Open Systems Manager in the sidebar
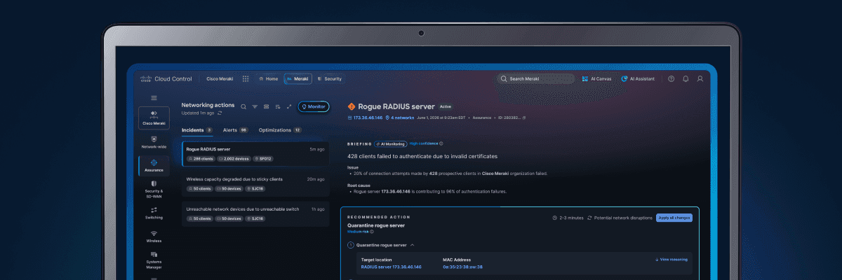This screenshot has height=280, width=842. [154, 260]
